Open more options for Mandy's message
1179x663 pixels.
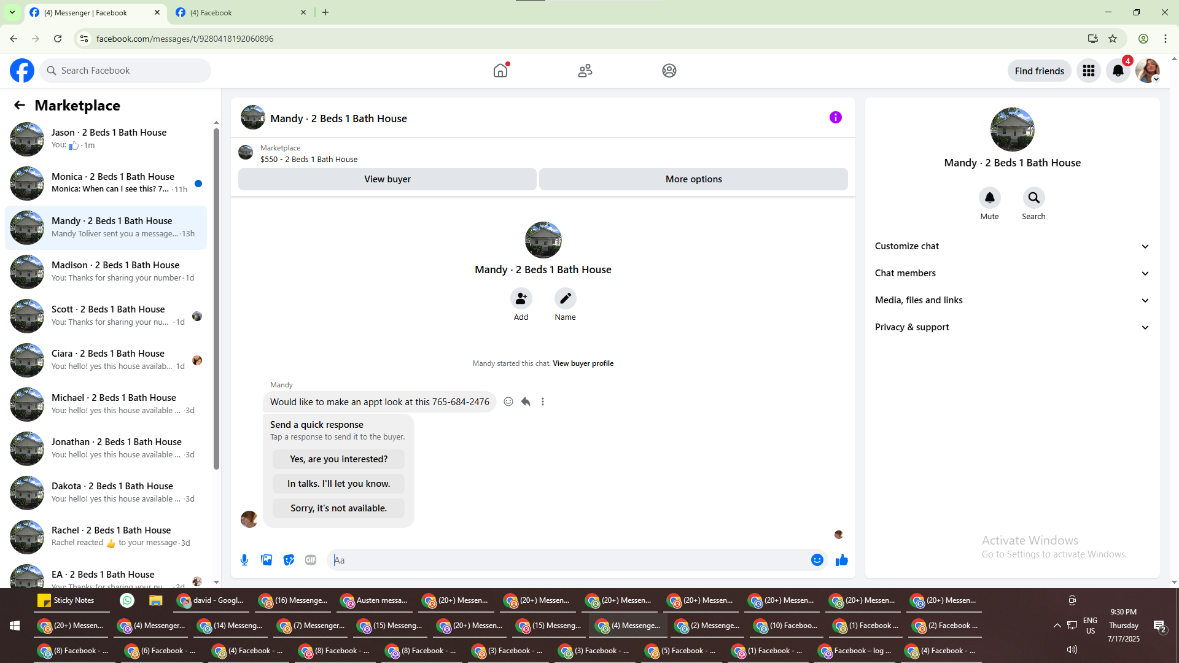[x=543, y=401]
